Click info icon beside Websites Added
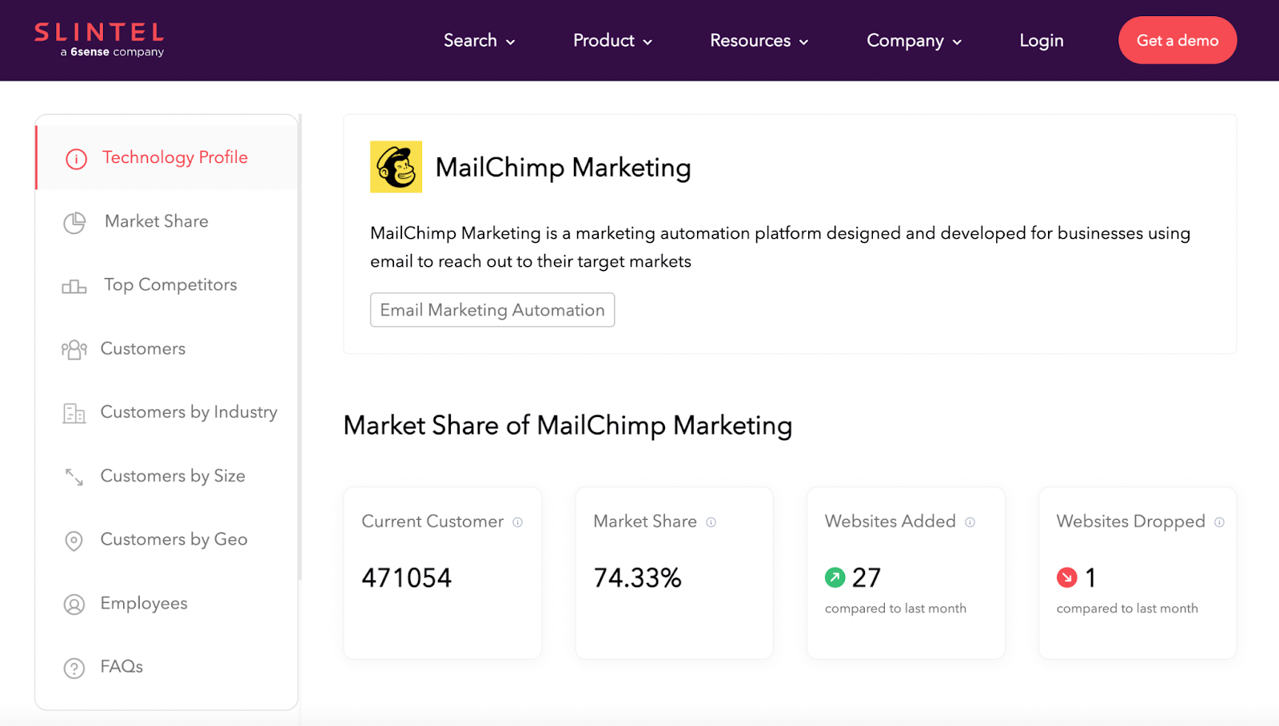Viewport: 1279px width, 726px height. (x=970, y=522)
